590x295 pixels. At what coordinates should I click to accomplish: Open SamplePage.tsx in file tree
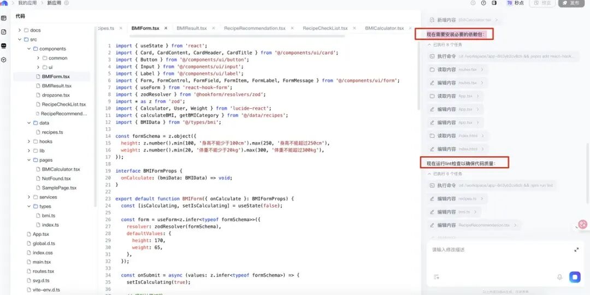click(59, 188)
